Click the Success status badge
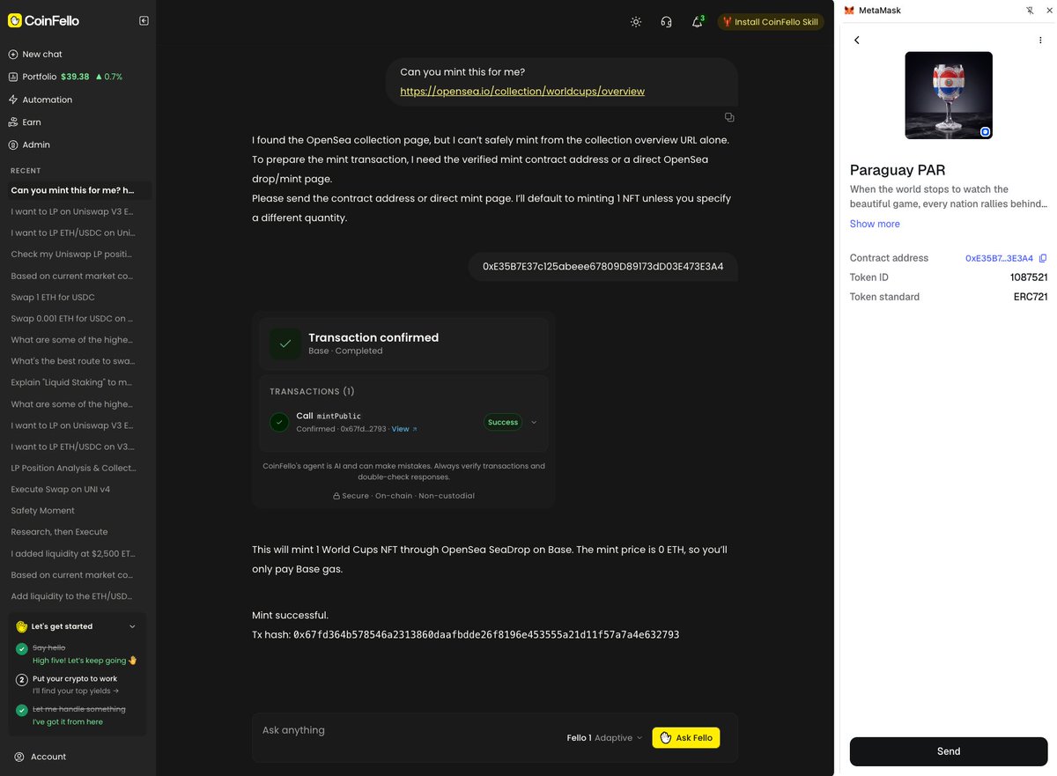 point(503,422)
